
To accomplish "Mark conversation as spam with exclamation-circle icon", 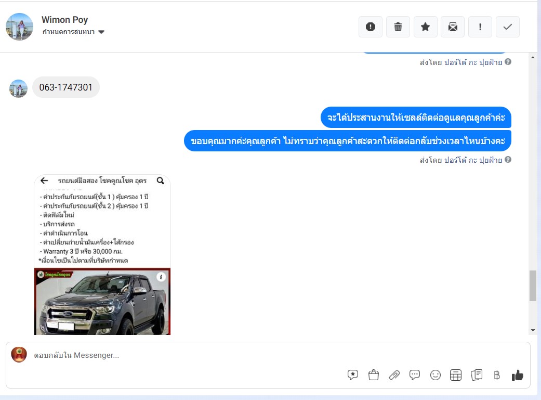I will tap(370, 27).
